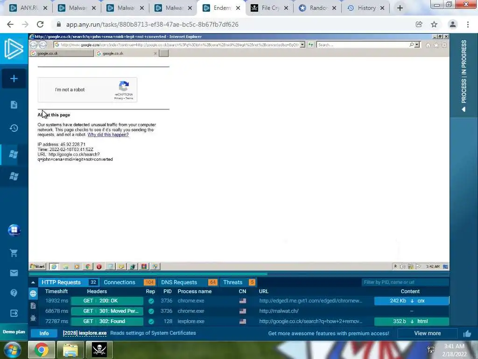The width and height of the screenshot is (478, 359).
Task: Click the sign-out icon in sidebar
Action: point(14,313)
